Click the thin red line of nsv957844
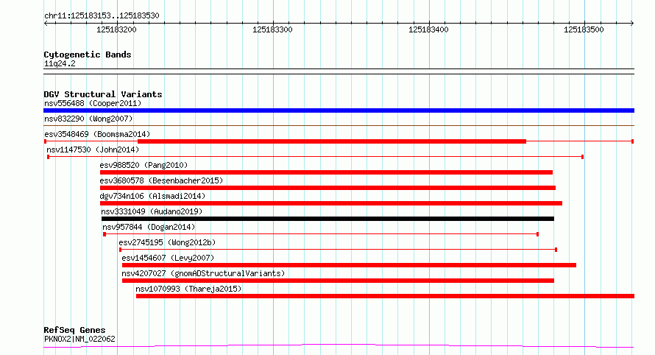The width and height of the screenshot is (655, 355). (x=321, y=234)
